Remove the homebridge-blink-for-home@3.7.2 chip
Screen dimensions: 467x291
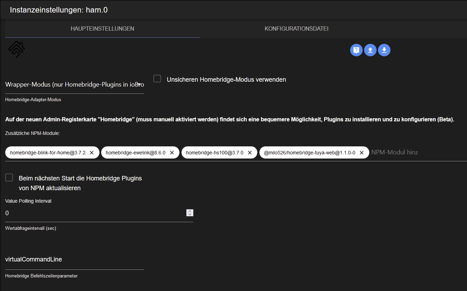coord(92,153)
